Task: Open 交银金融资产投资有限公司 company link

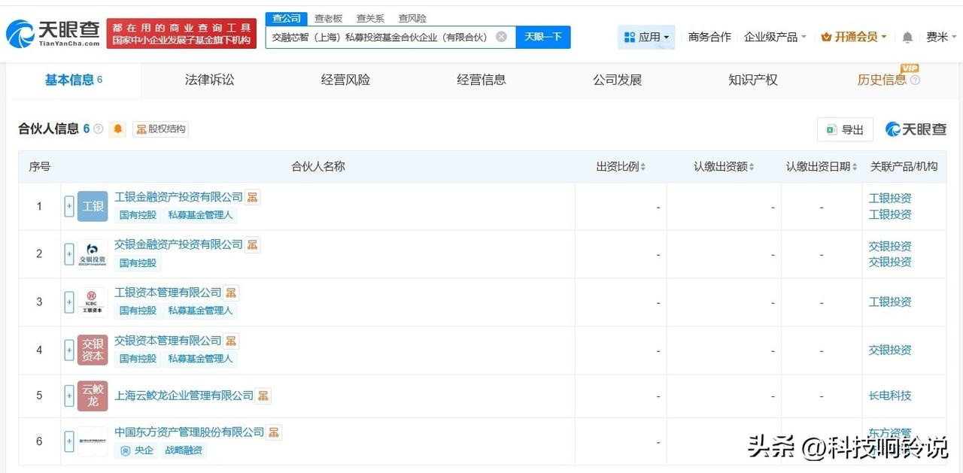Action: click(178, 244)
